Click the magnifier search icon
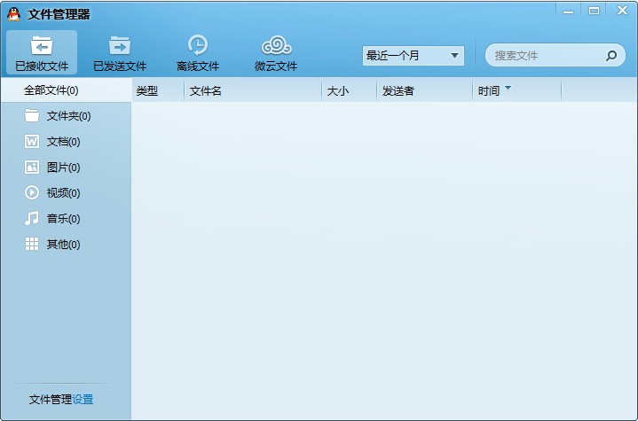The height and width of the screenshot is (421, 638). coord(611,56)
